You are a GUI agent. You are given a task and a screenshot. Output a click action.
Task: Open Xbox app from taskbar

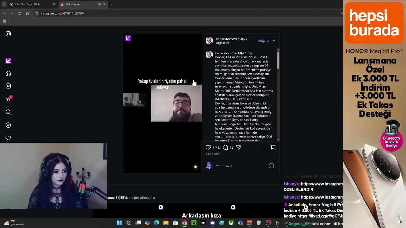pos(231,223)
